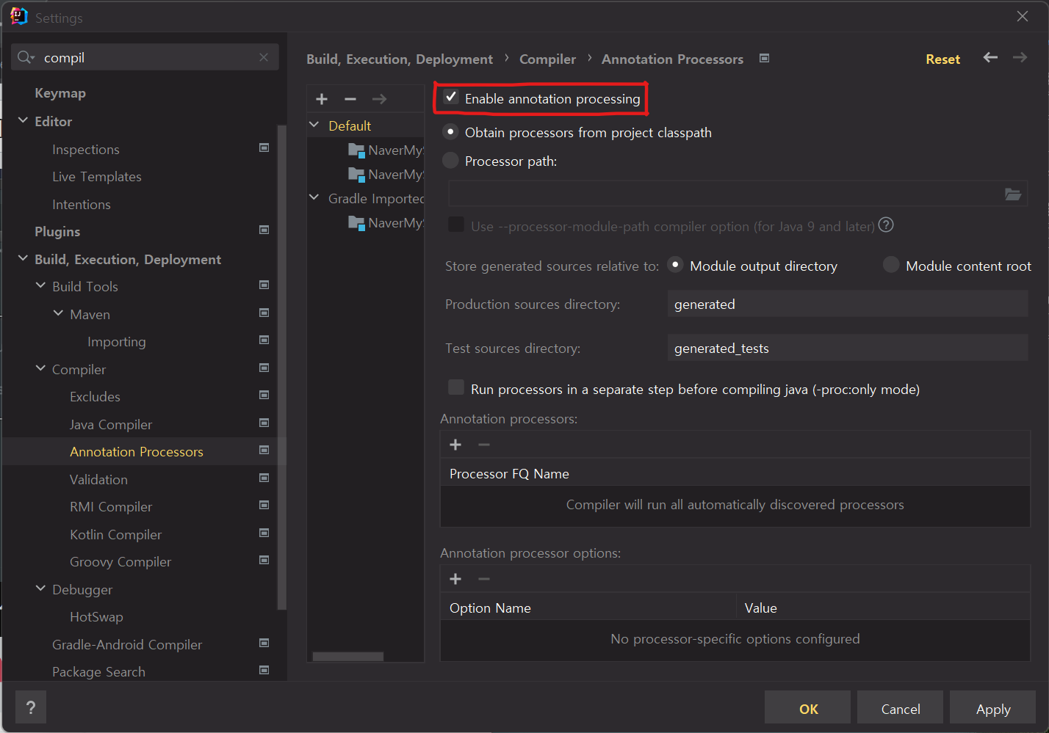Click the move-to-profile arrow icon

(x=380, y=98)
